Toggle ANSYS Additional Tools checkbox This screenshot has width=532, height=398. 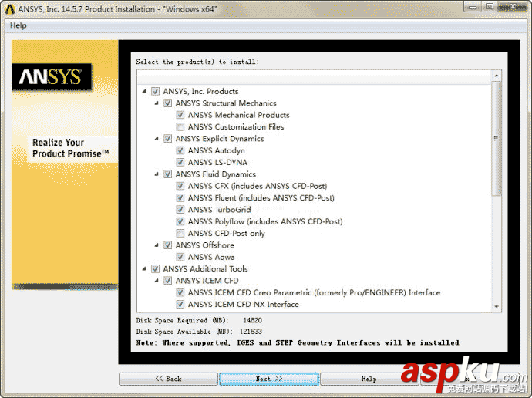[x=156, y=268]
